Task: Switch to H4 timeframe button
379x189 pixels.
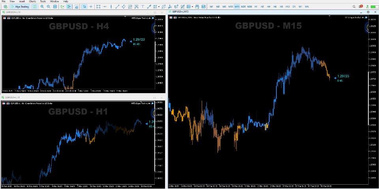Action: pyautogui.click(x=268, y=7)
